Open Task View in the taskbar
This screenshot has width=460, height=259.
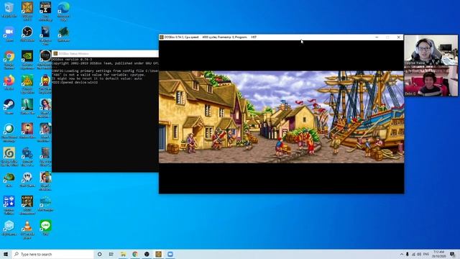pyautogui.click(x=111, y=254)
